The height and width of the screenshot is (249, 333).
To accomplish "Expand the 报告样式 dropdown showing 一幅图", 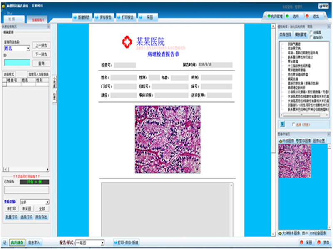I will coord(102,242).
